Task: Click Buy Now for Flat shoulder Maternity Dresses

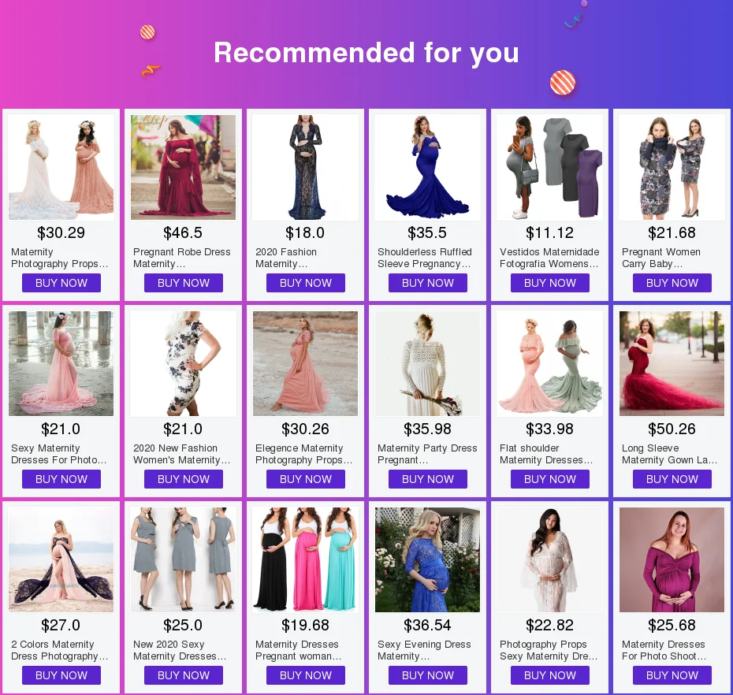Action: click(x=550, y=479)
